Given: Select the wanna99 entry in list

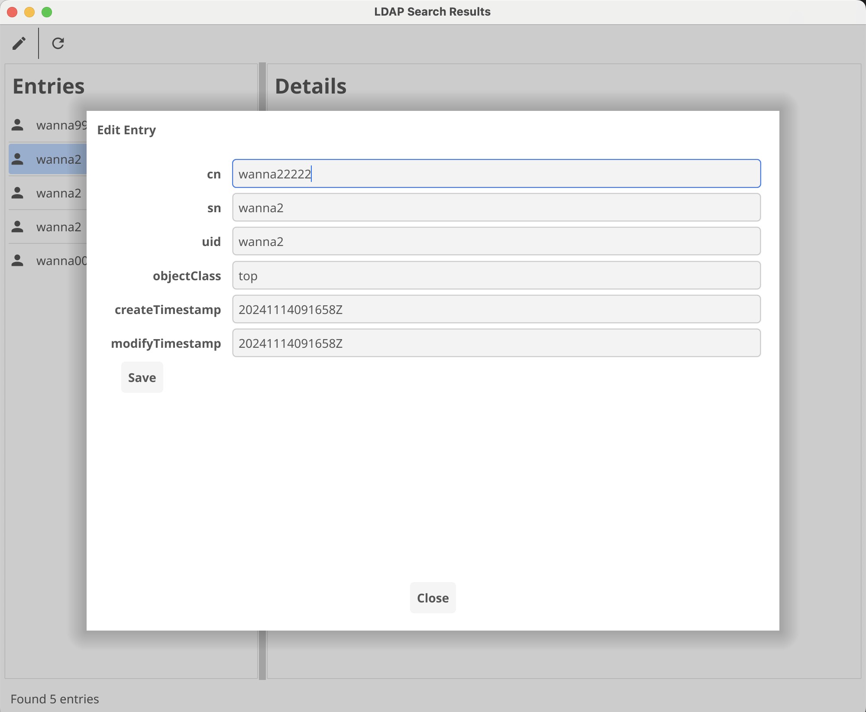Looking at the screenshot, I should [x=61, y=125].
